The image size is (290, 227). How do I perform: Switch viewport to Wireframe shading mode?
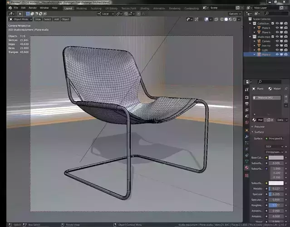222,19
